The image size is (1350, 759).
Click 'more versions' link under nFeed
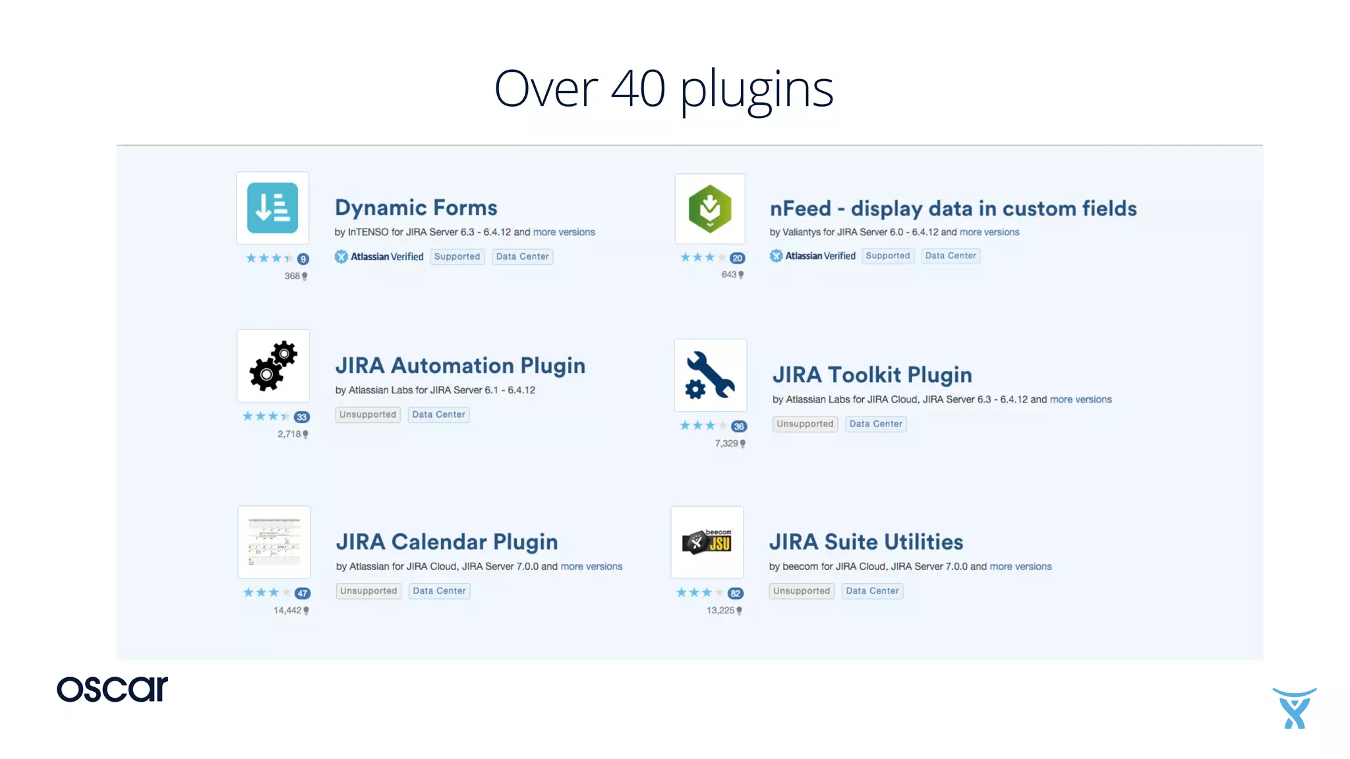tap(989, 232)
